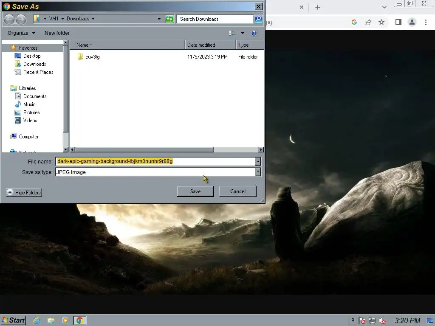Click the share page icon in Chrome
This screenshot has width=435, height=326.
coord(368,22)
